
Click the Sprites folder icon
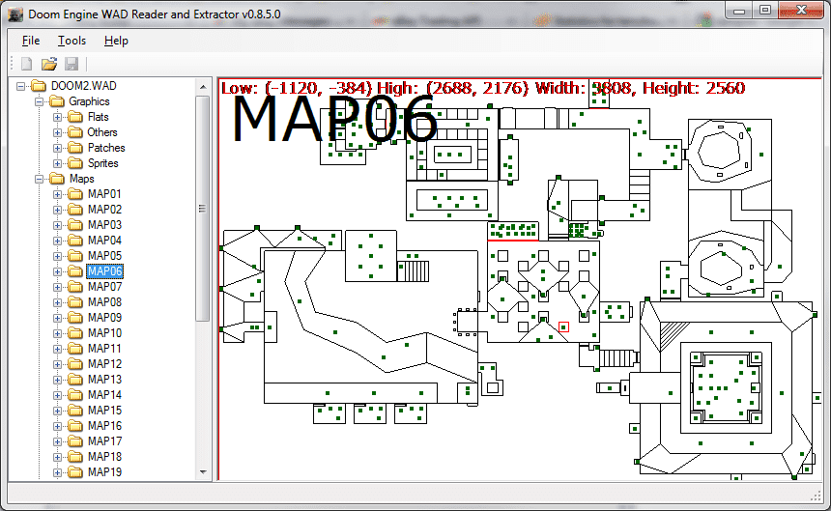pos(75,163)
